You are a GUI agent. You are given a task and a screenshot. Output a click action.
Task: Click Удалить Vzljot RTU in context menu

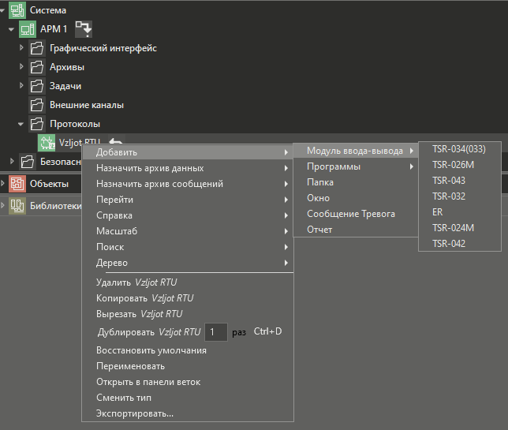(x=143, y=282)
